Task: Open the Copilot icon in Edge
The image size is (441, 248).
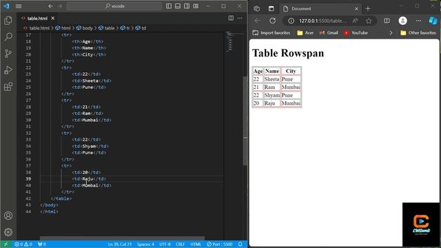Action: tap(433, 21)
